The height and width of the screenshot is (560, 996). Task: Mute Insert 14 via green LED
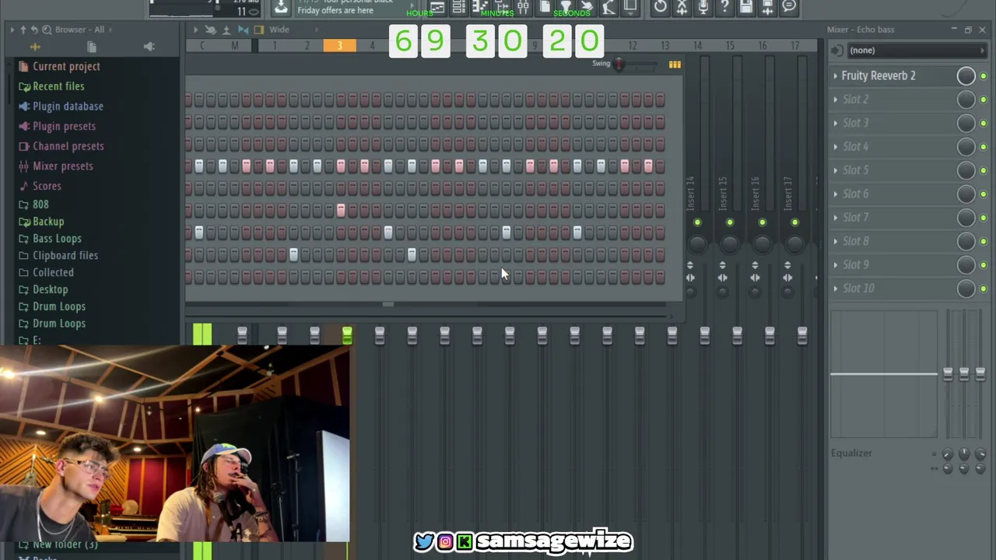[x=697, y=223]
